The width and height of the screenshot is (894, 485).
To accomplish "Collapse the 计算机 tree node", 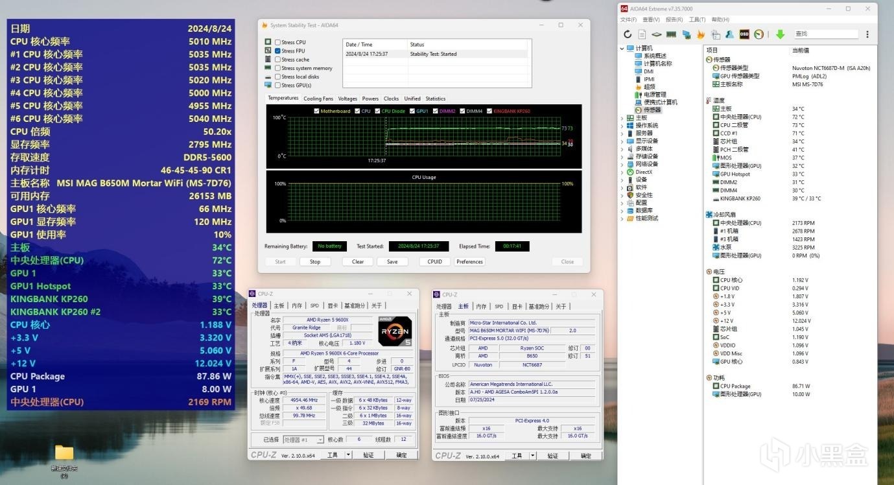I will [622, 49].
